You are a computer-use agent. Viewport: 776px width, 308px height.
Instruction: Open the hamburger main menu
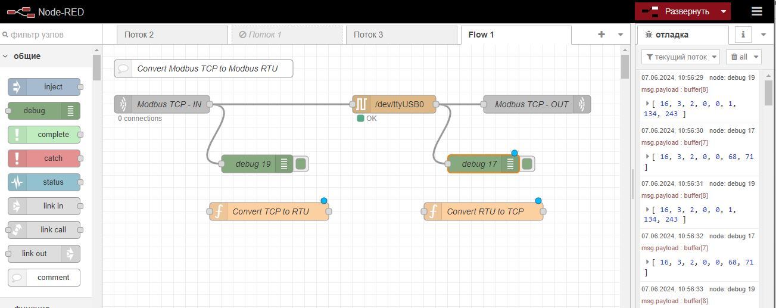pyautogui.click(x=757, y=11)
